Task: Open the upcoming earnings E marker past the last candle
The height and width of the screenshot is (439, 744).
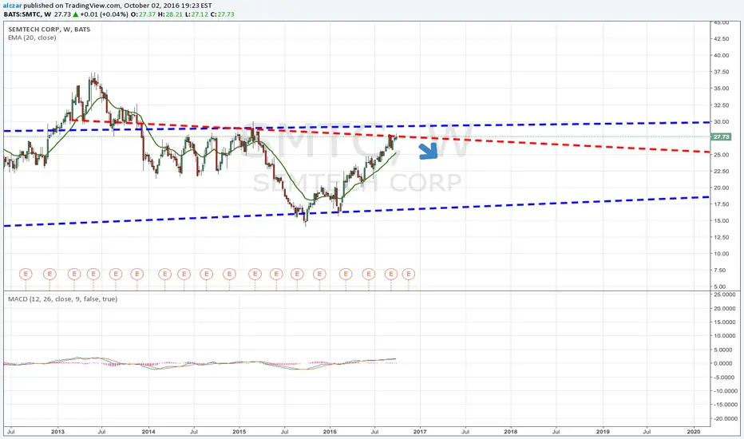Action: (409, 274)
